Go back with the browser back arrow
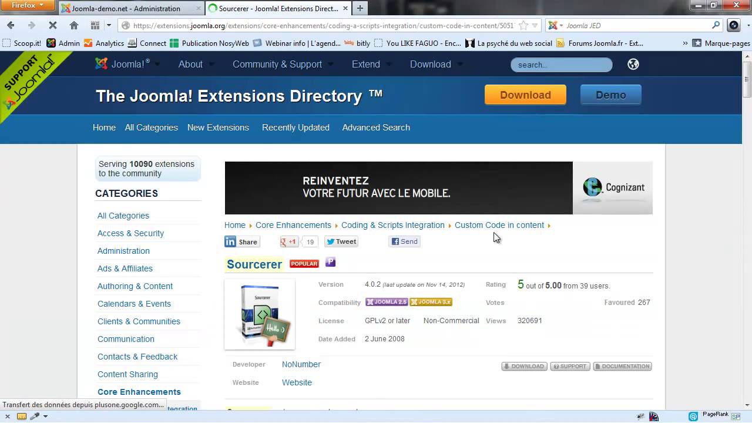The image size is (752, 423). coord(11,25)
